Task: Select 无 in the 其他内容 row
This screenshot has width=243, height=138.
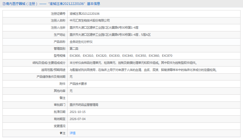Action: tap(71, 91)
